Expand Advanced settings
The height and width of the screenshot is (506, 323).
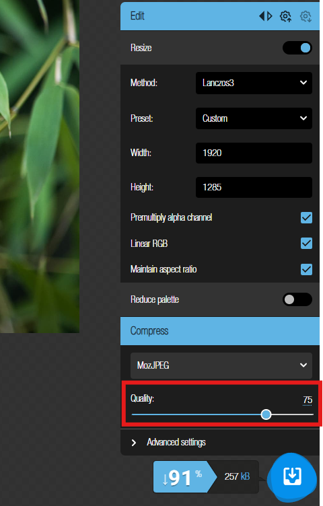176,442
